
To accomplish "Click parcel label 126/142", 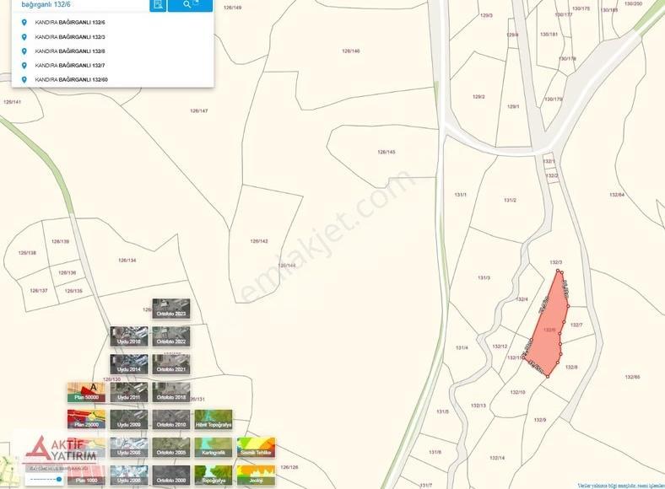I will pyautogui.click(x=259, y=241).
